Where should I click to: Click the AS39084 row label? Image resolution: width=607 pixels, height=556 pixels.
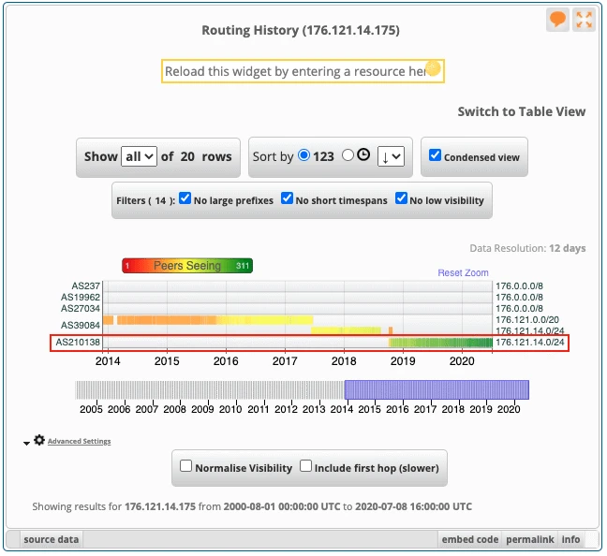pos(81,325)
